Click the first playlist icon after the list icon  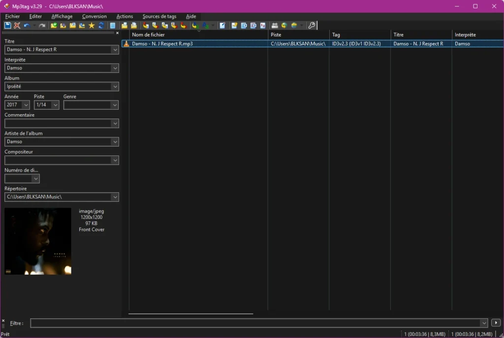click(x=125, y=26)
